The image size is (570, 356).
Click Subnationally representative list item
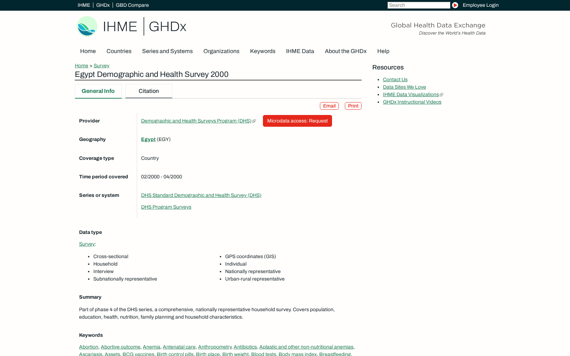pyautogui.click(x=125, y=279)
